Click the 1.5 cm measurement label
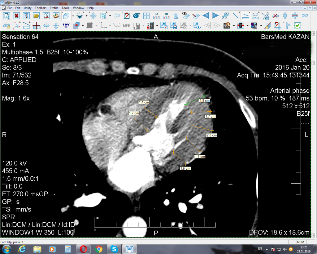 point(185,168)
